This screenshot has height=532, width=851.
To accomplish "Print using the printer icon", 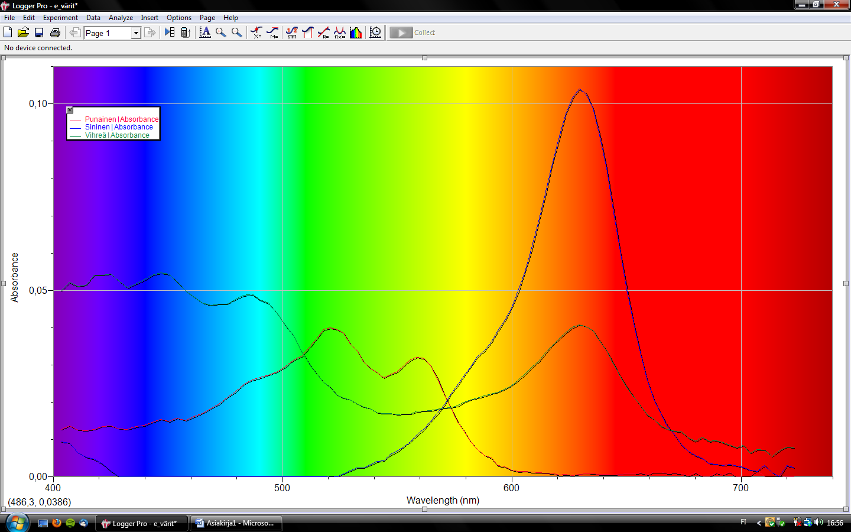I will click(x=55, y=33).
